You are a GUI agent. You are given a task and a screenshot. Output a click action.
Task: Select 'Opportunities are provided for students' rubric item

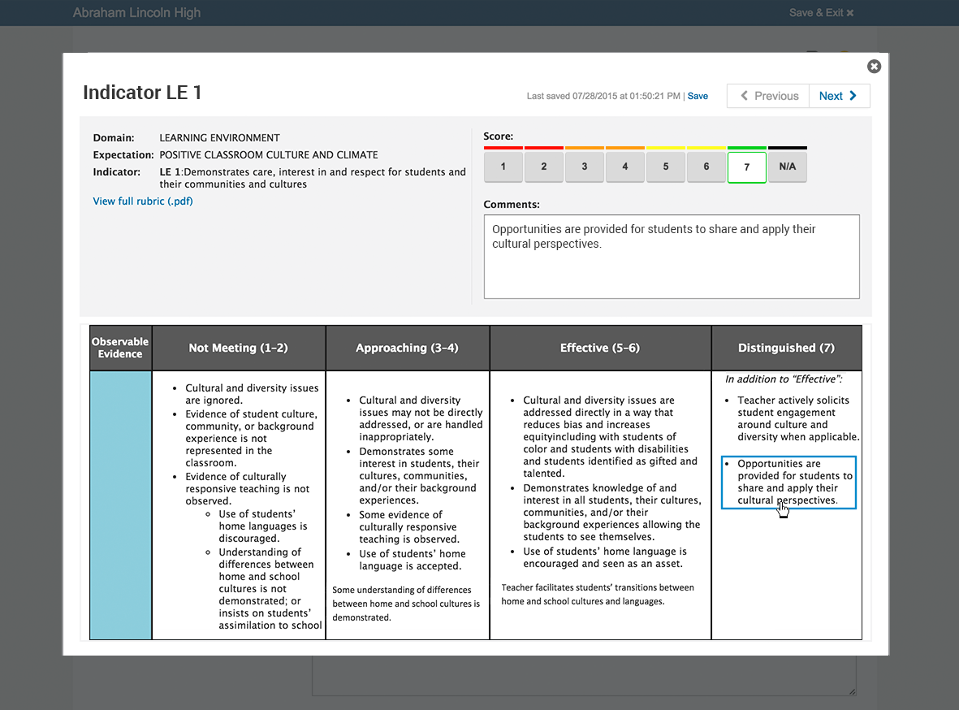[788, 483]
